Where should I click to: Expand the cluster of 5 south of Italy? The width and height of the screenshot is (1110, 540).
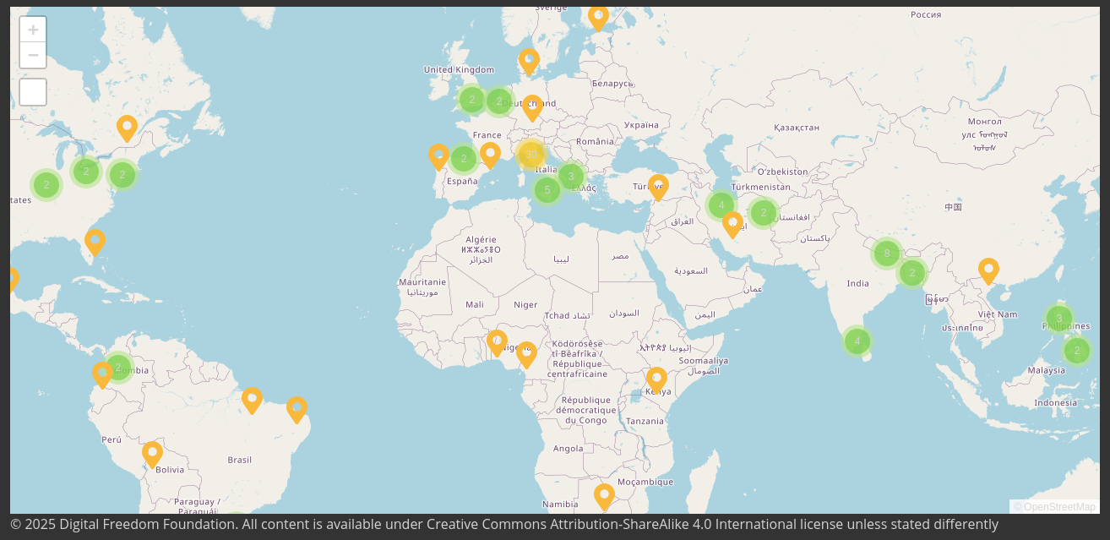[x=547, y=190]
